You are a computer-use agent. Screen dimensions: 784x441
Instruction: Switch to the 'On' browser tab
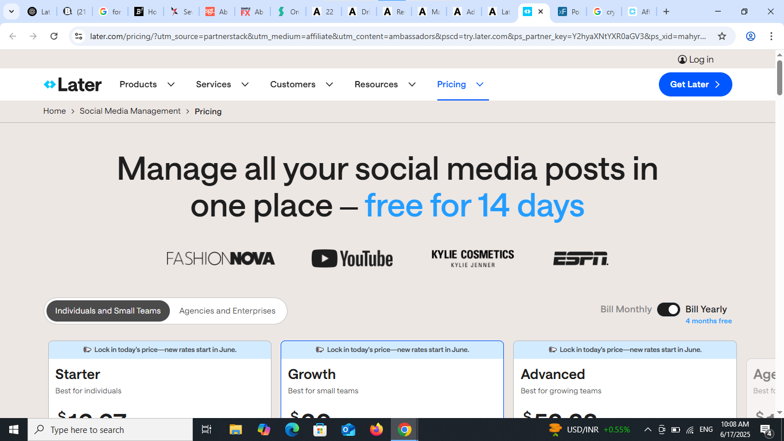coord(288,11)
